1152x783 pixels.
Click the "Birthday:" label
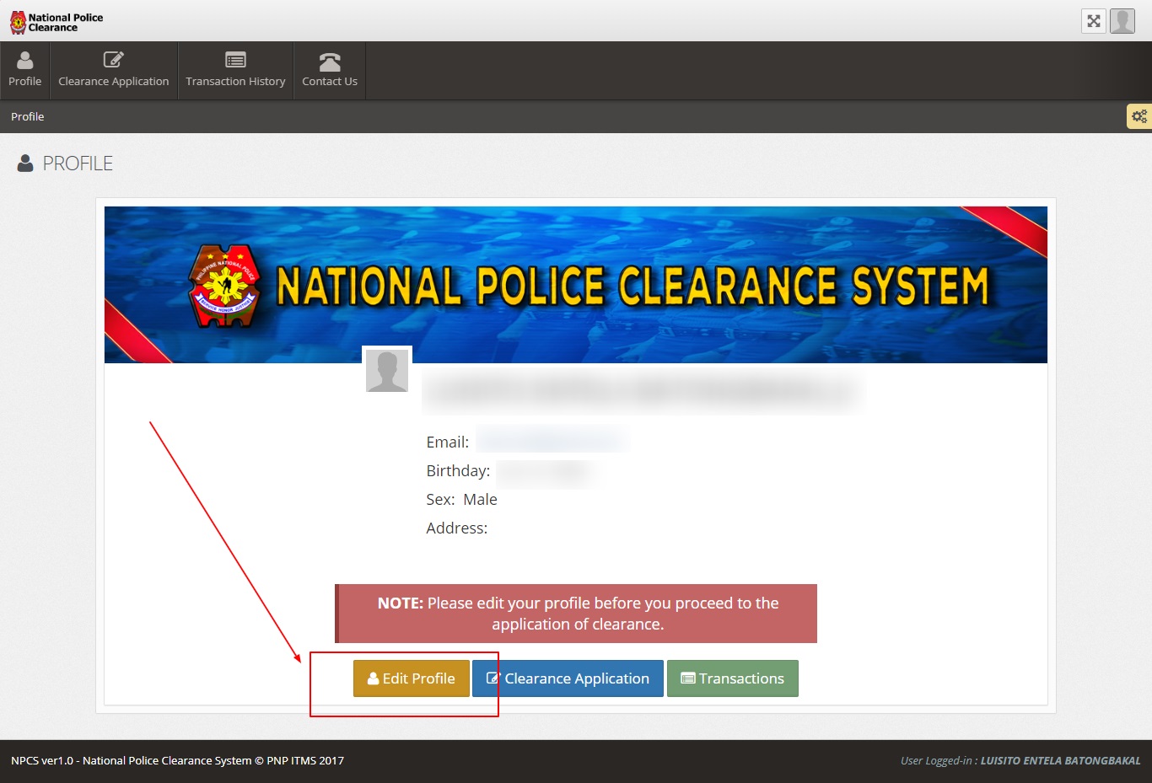point(458,470)
